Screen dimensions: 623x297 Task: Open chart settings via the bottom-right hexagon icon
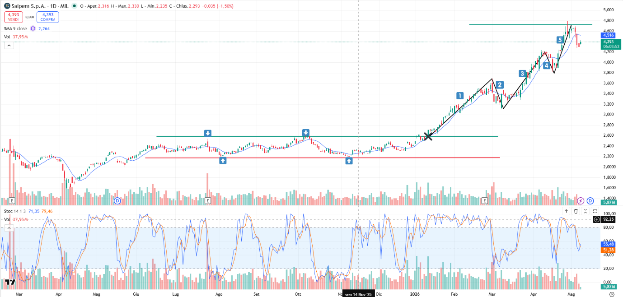612,293
